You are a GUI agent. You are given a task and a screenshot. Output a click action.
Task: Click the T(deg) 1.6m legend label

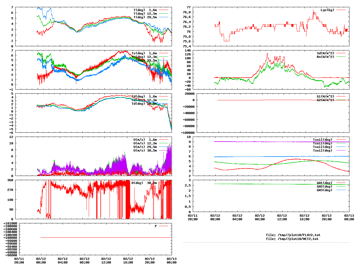click(145, 10)
